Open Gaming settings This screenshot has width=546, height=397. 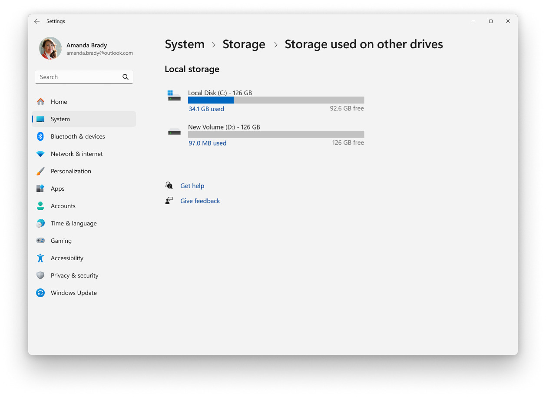[84, 241]
